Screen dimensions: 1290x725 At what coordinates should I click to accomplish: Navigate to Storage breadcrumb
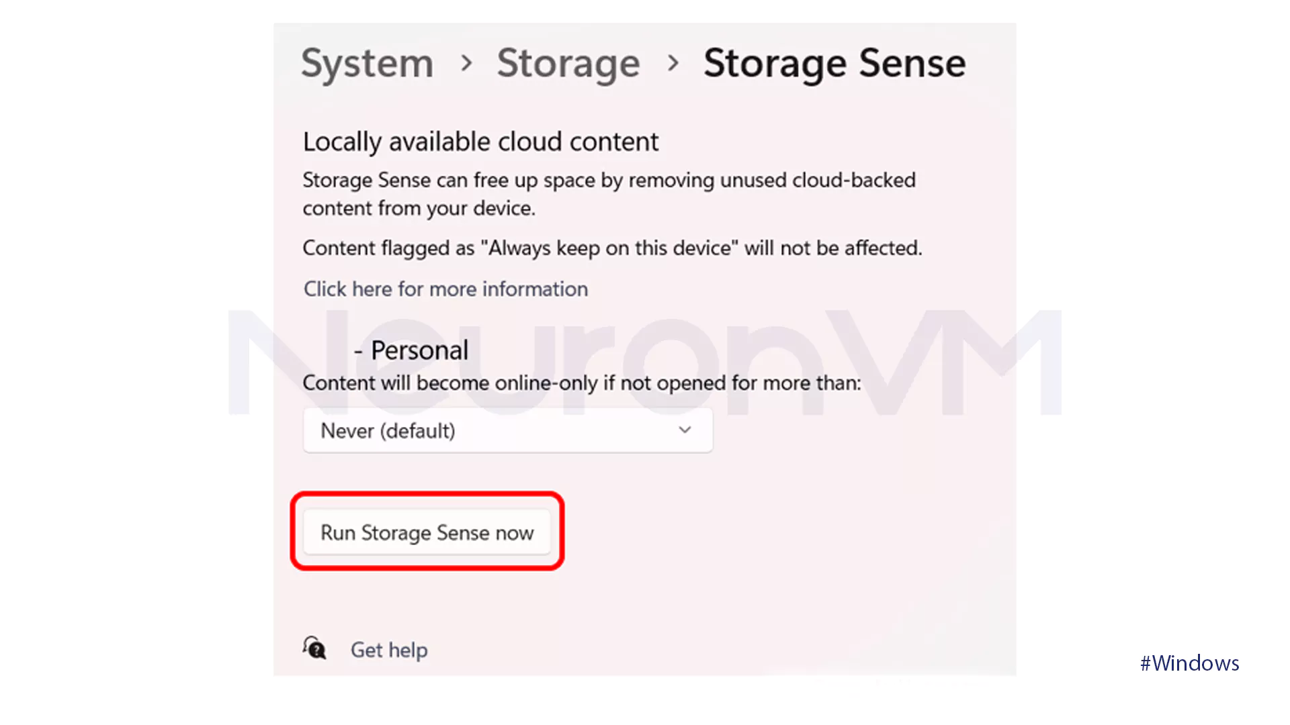568,64
